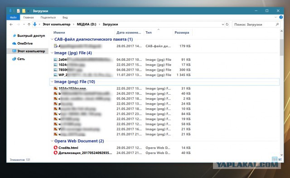
Task: Select the WP_2 jpg file icon
Action: click(55, 75)
